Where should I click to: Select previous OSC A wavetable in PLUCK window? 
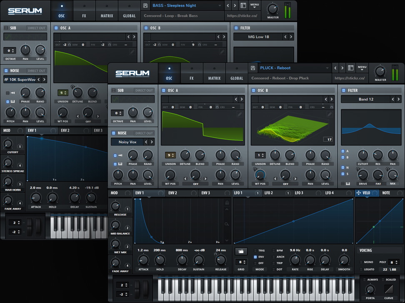pyautogui.click(x=236, y=99)
